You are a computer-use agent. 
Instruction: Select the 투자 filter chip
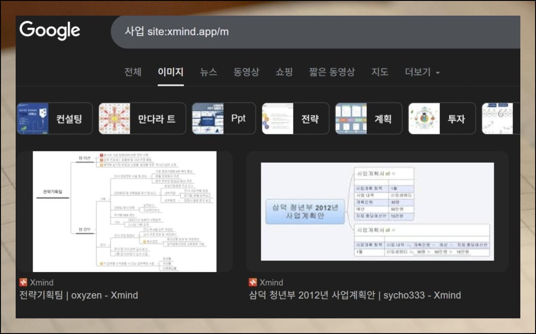442,118
